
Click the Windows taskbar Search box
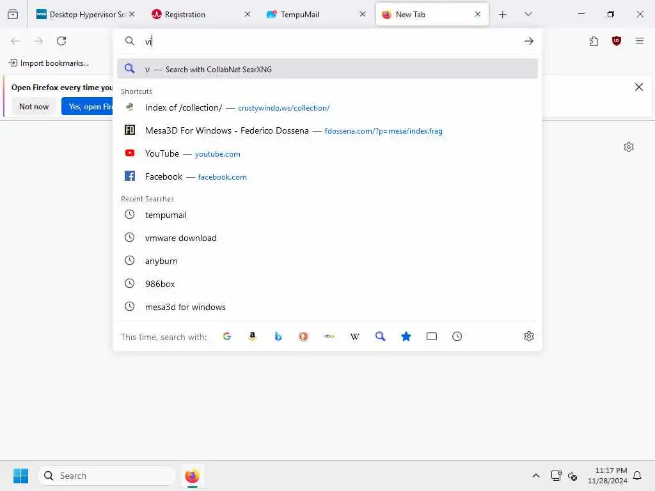tap(107, 476)
